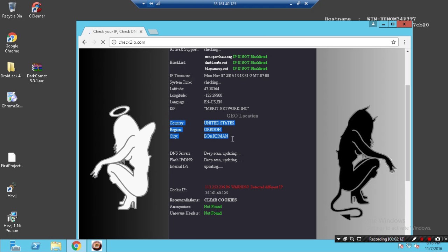Select the Havij desktop shortcut
This screenshot has height=252, width=448.
pyautogui.click(x=12, y=190)
